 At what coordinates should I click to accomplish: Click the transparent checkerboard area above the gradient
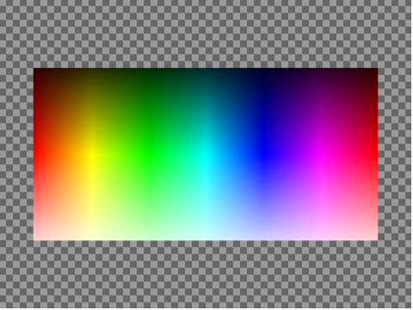(x=206, y=34)
